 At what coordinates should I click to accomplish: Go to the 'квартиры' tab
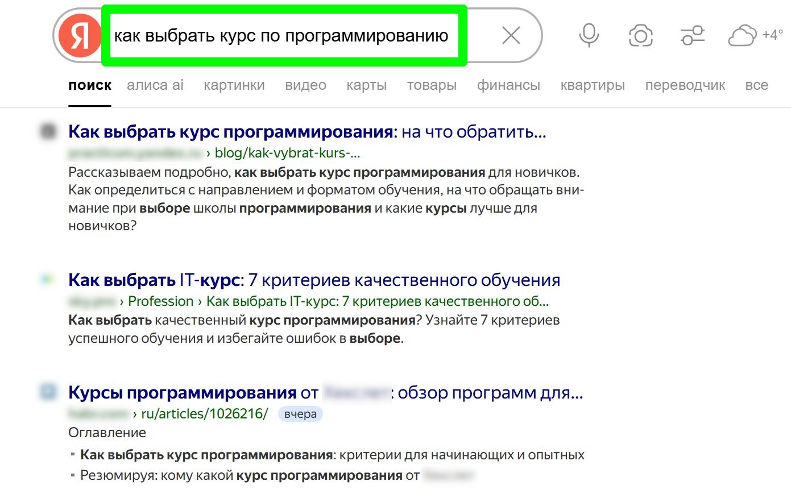593,85
